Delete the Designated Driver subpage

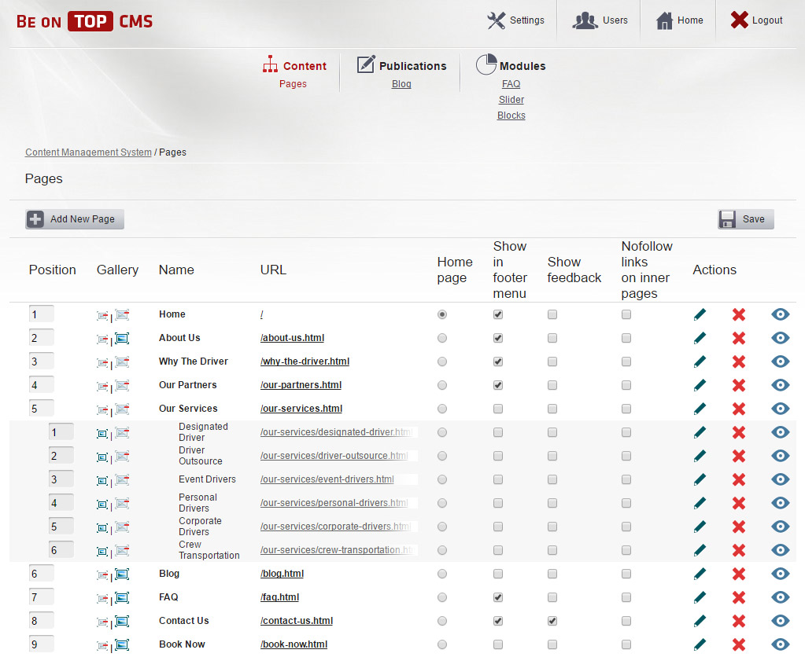pyautogui.click(x=739, y=432)
